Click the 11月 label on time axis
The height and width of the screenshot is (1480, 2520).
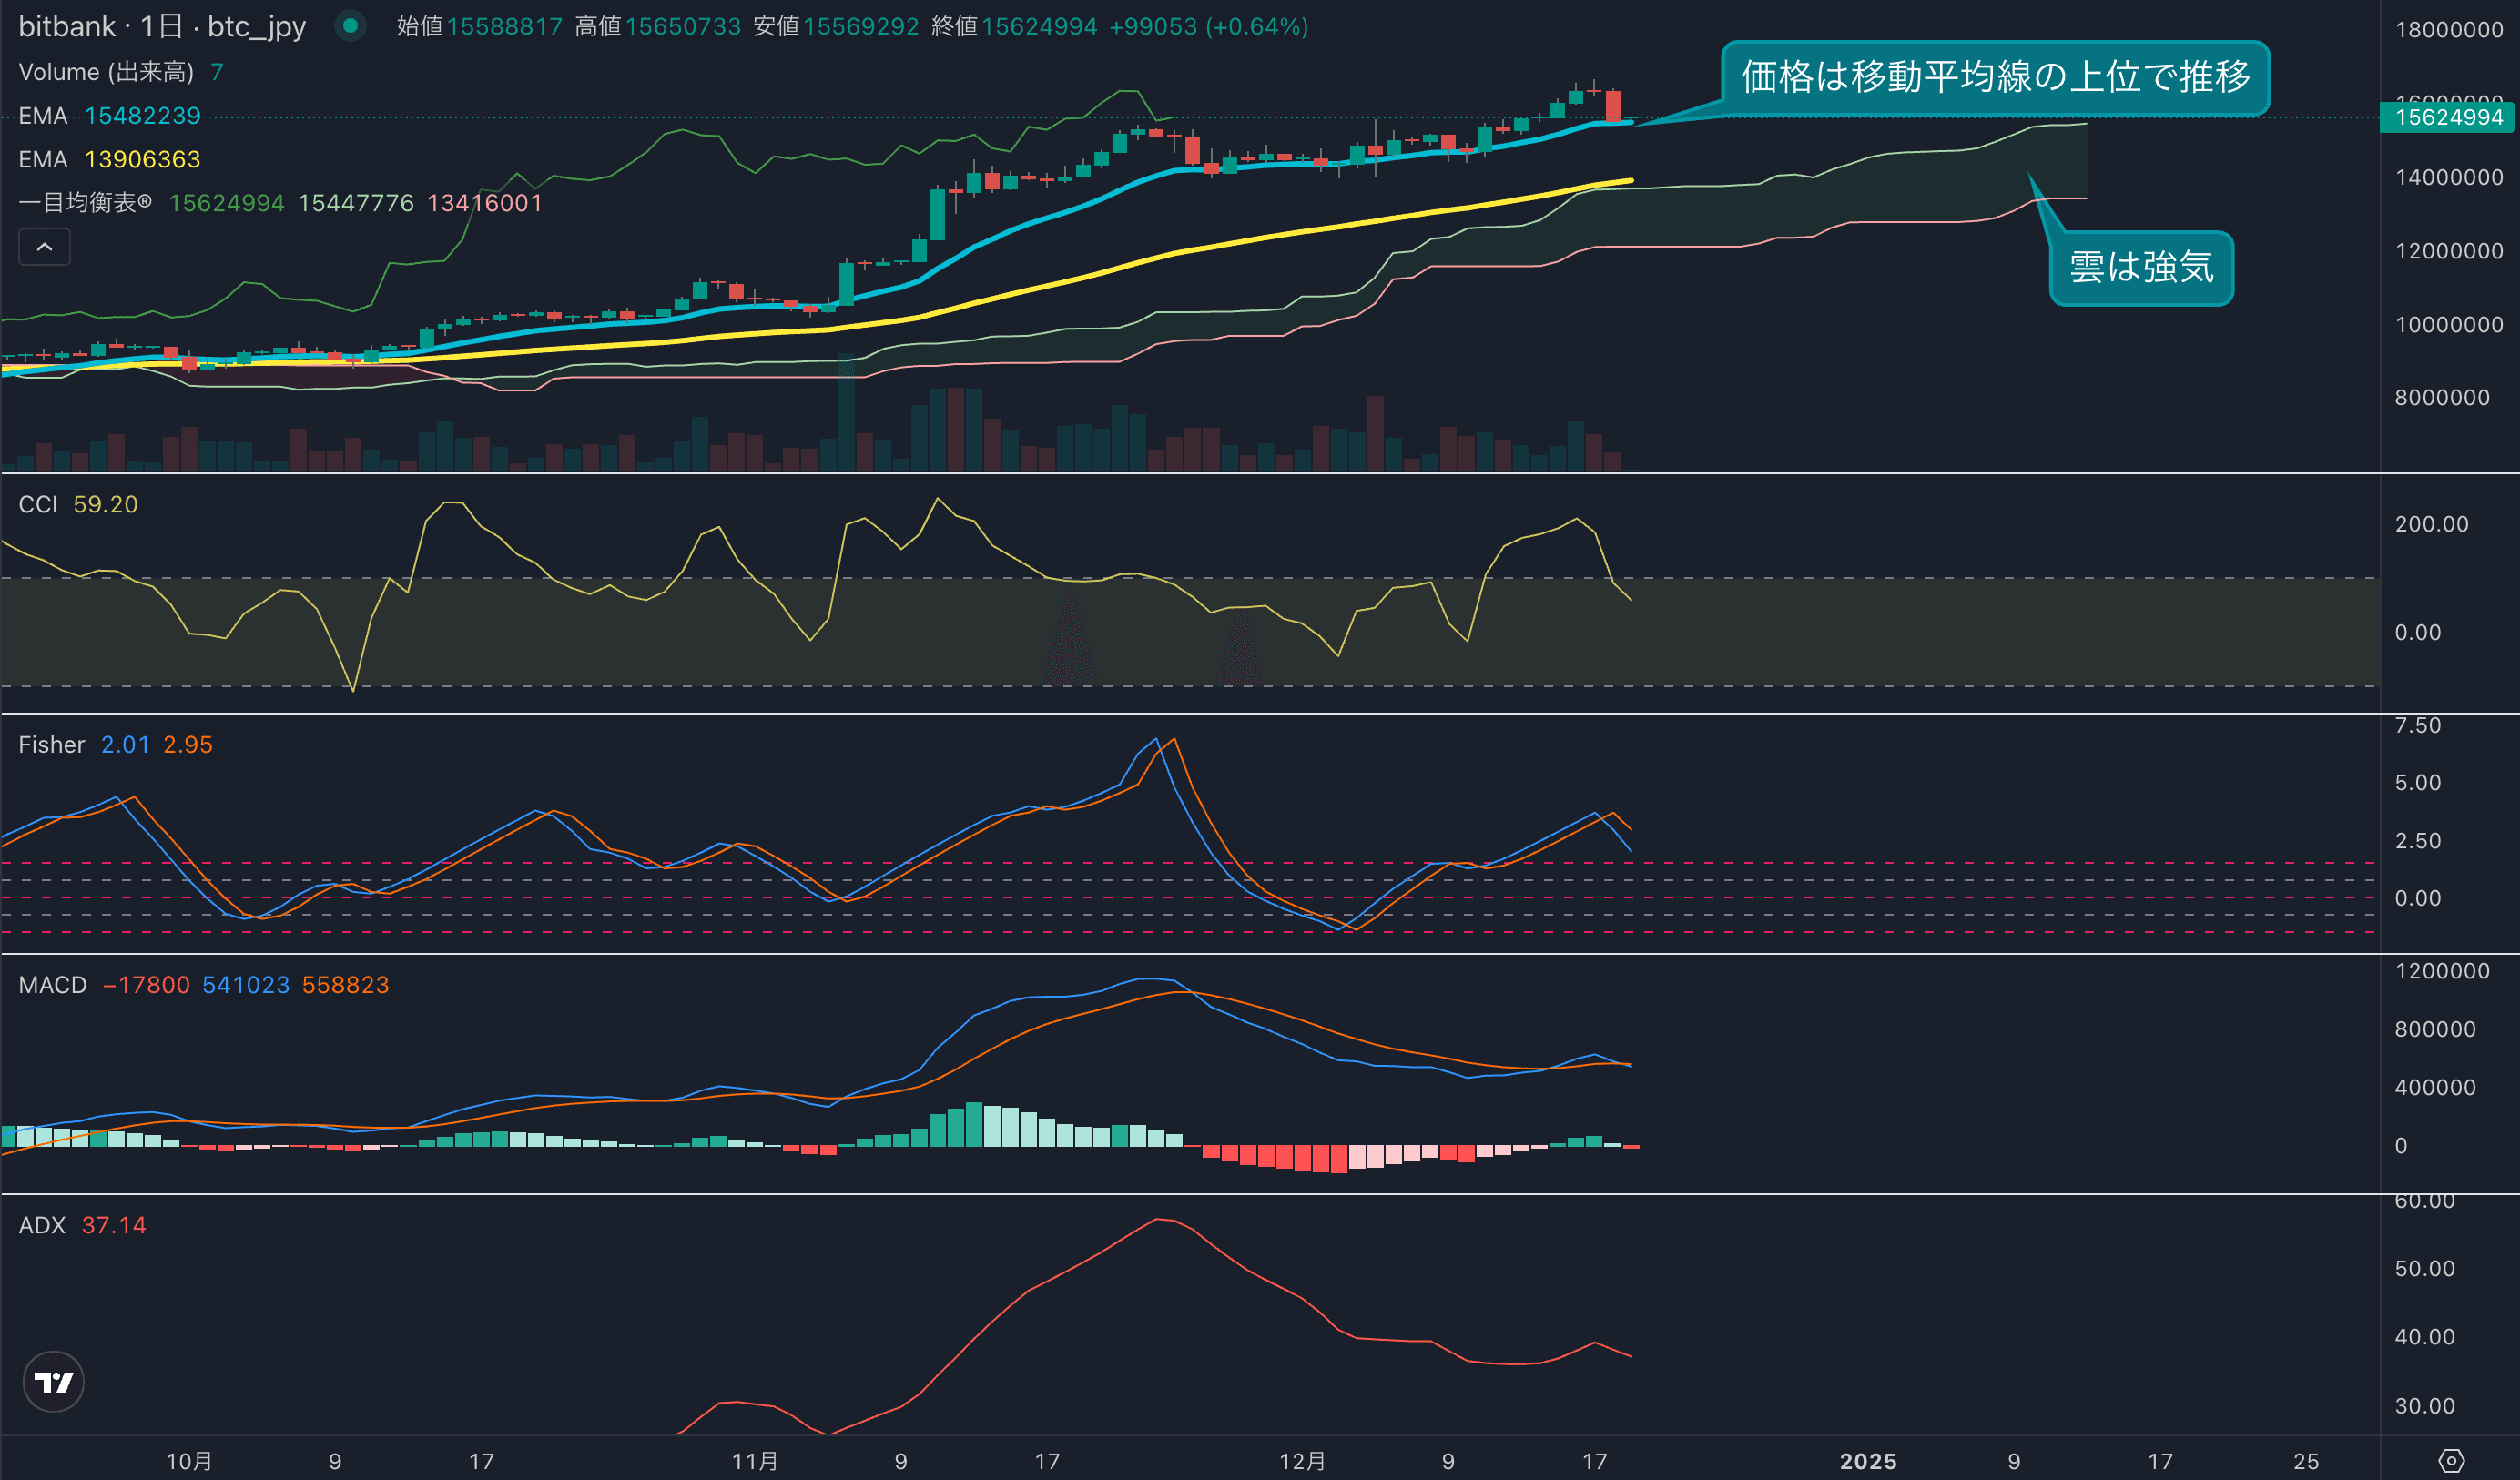tap(754, 1461)
